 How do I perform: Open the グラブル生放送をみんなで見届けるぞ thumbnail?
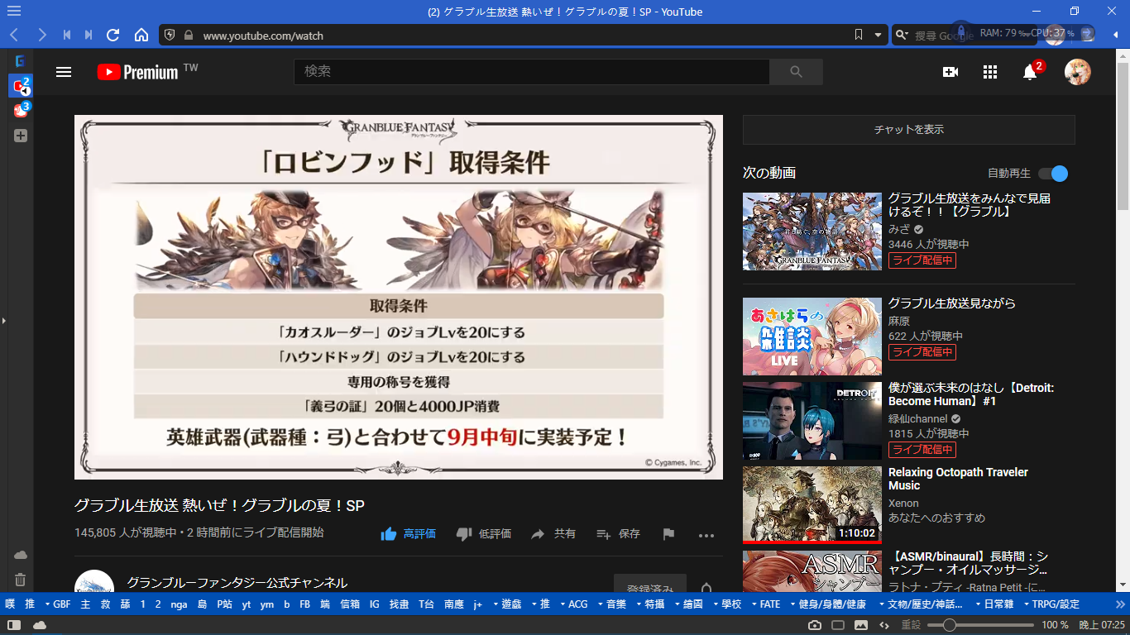pyautogui.click(x=812, y=232)
